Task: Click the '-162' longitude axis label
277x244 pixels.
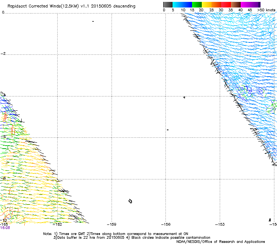Action: [x=58, y=224]
